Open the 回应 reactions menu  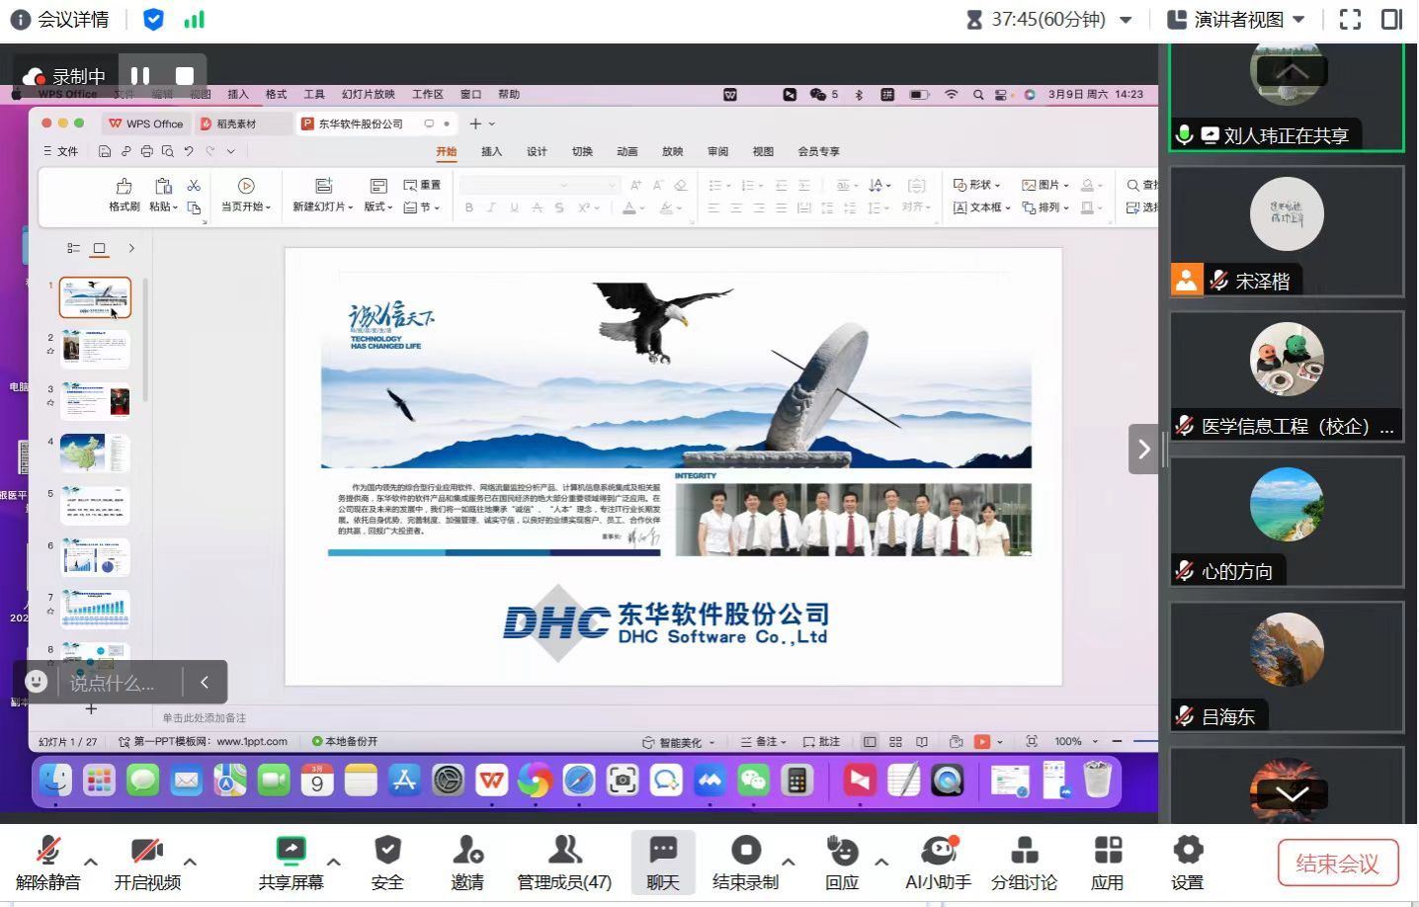point(842,851)
